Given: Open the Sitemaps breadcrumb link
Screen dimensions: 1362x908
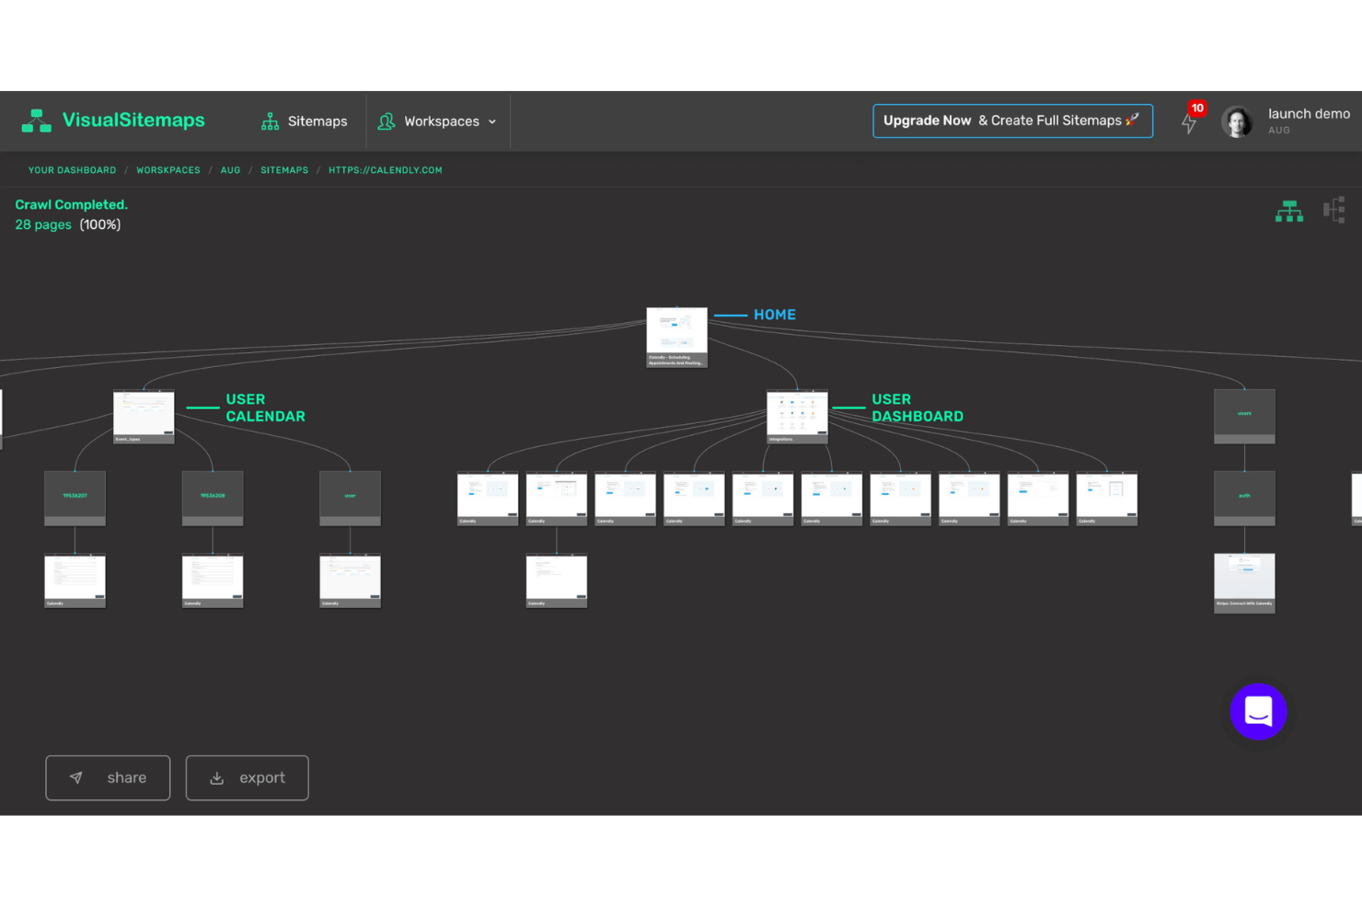Looking at the screenshot, I should (x=284, y=170).
